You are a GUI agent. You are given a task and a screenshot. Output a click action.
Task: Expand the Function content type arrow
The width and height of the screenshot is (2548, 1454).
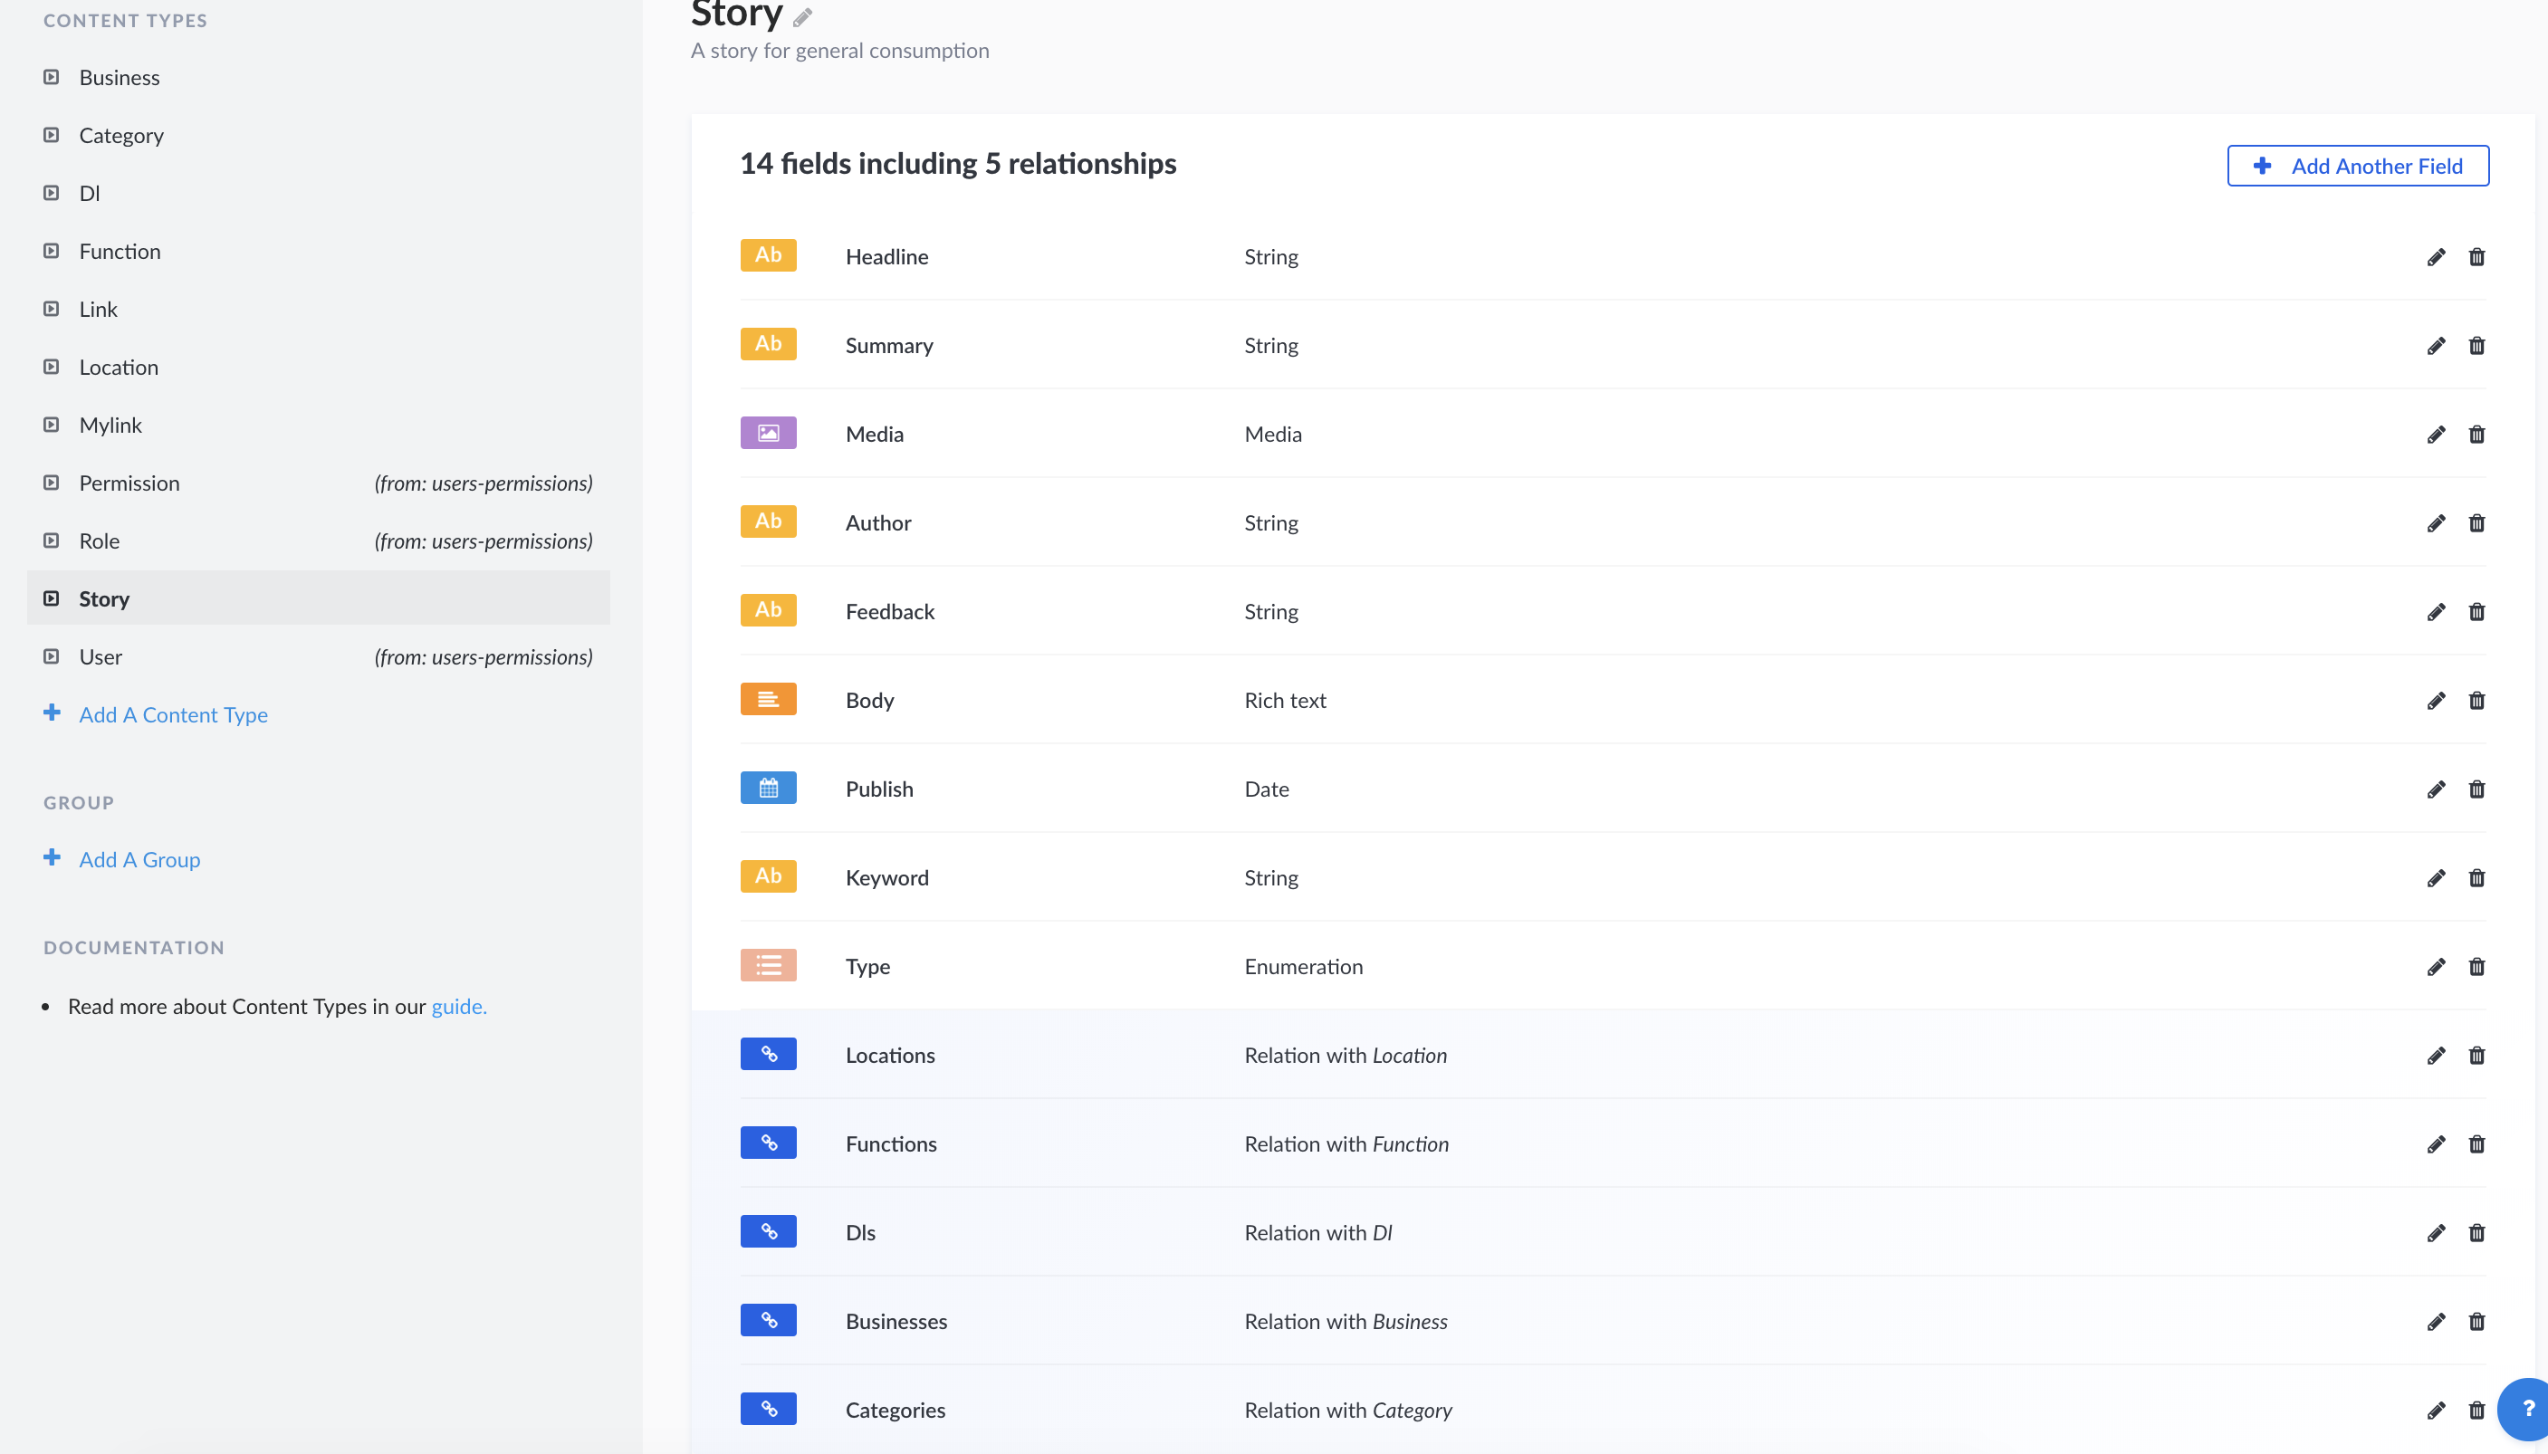[x=51, y=250]
